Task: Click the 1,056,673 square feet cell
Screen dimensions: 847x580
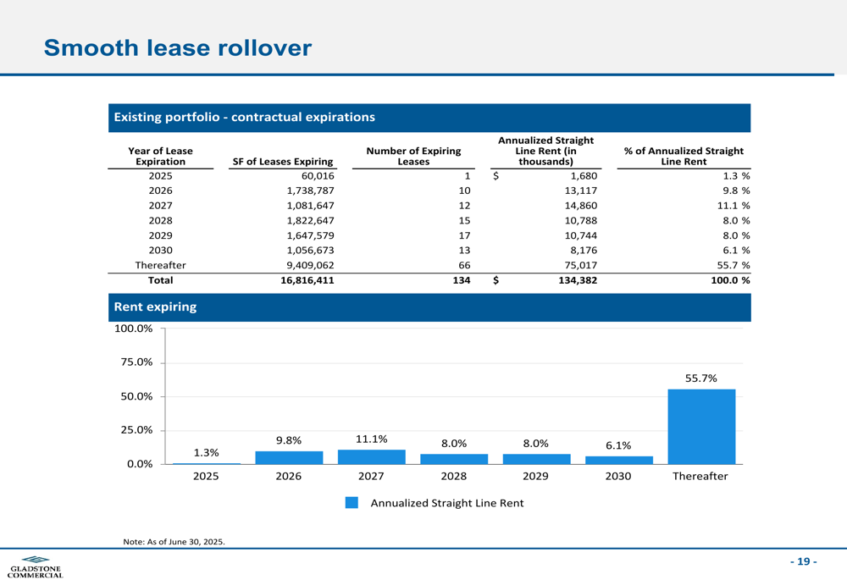Action: pyautogui.click(x=311, y=251)
